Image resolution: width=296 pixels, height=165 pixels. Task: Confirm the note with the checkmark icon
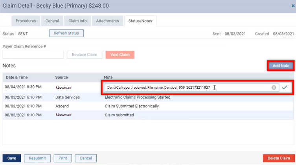pos(285,88)
